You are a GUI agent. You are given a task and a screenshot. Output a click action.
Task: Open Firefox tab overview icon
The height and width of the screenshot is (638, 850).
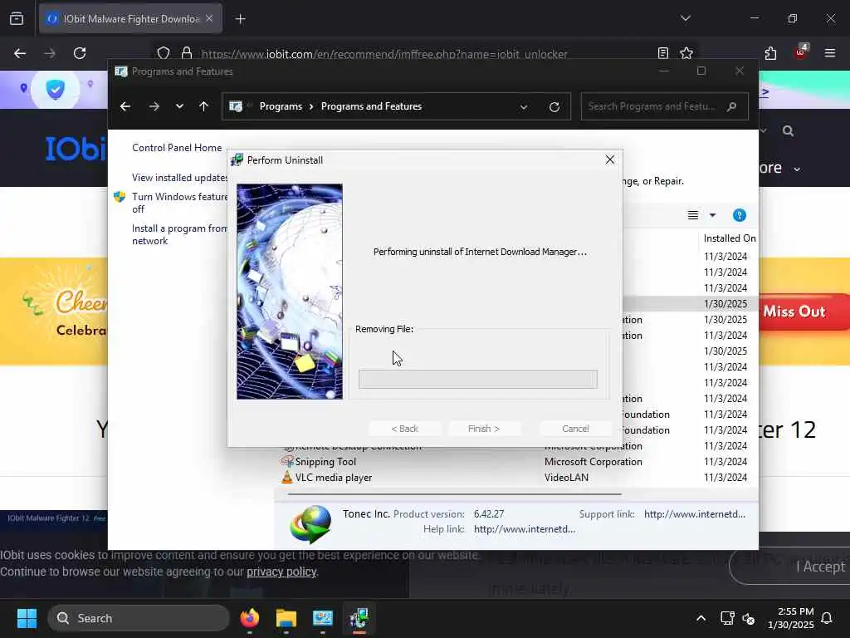point(17,19)
